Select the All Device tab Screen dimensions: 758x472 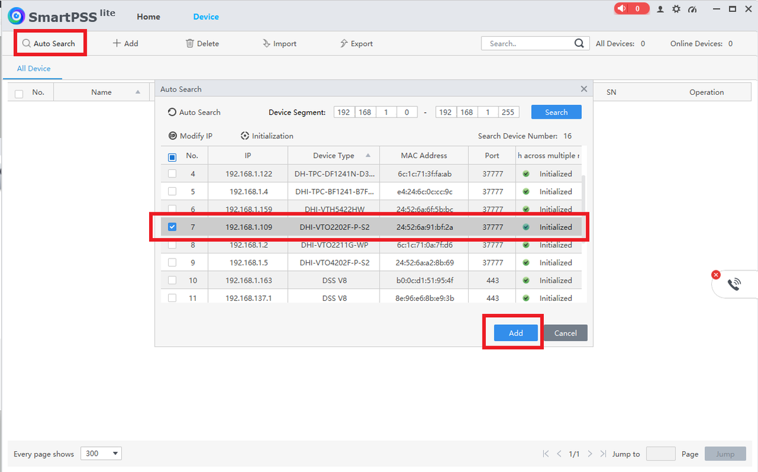coord(33,68)
